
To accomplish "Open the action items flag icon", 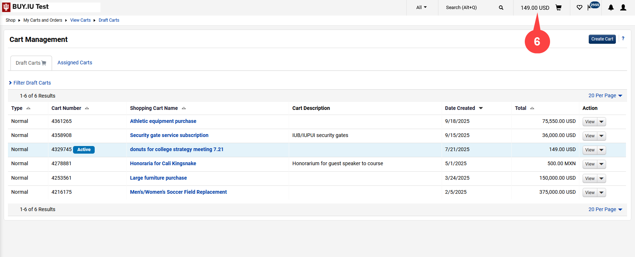I will point(590,8).
